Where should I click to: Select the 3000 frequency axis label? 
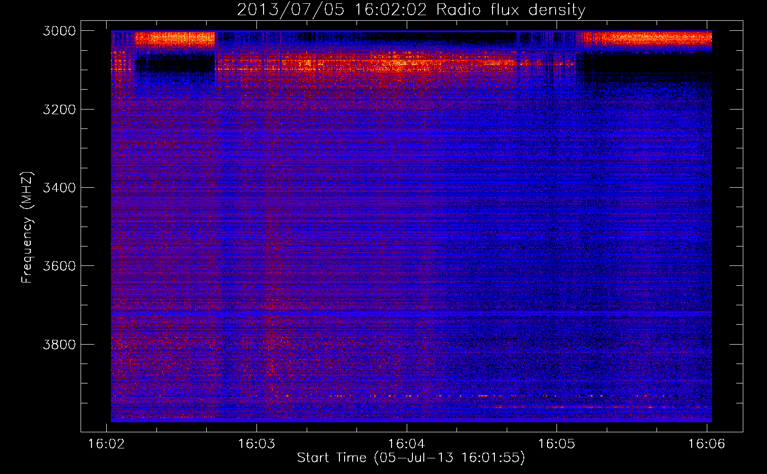point(59,31)
